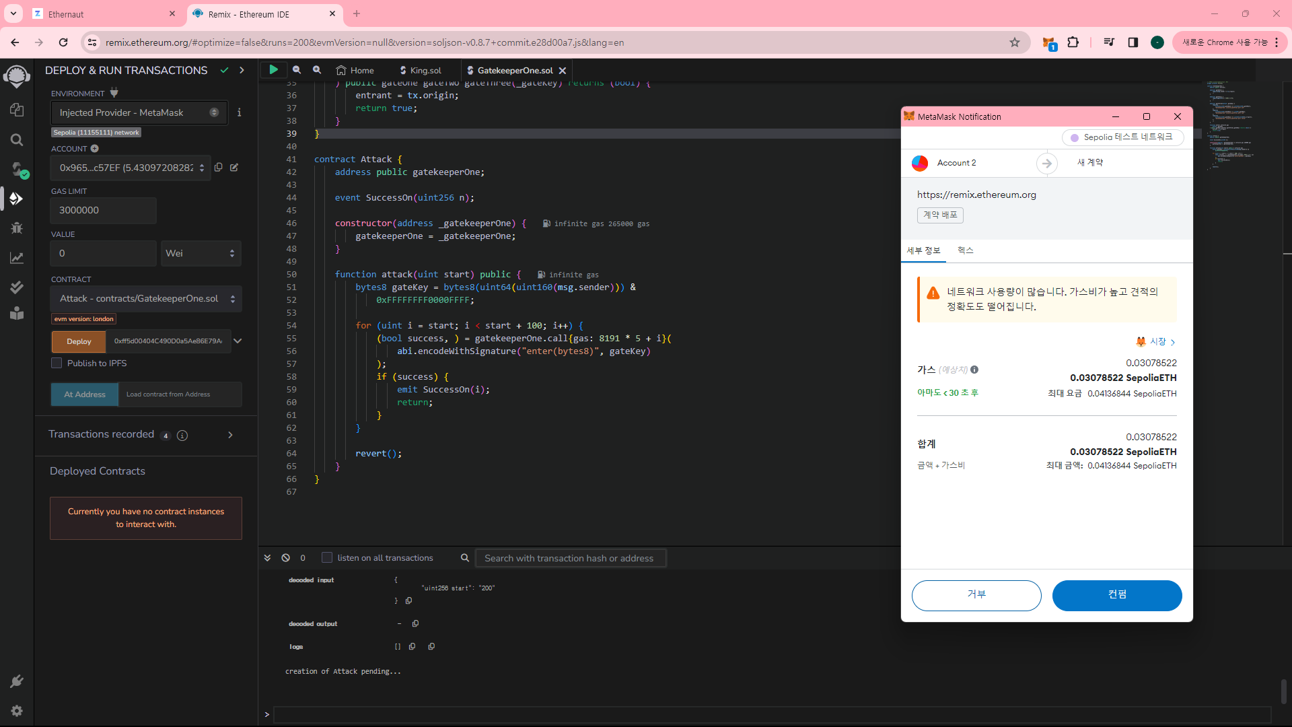Show Transactions recorded info icon

(182, 436)
